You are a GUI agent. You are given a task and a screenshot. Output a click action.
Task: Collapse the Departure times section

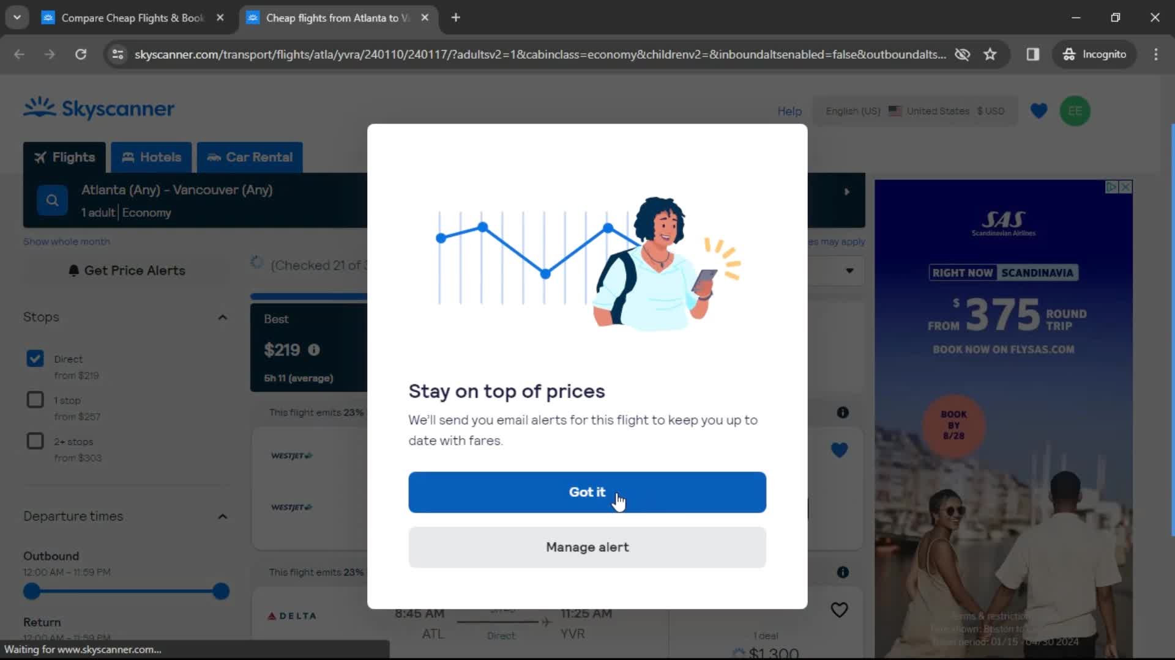[x=222, y=516]
